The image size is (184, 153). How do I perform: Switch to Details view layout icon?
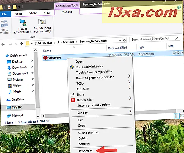pyautogui.click(x=177, y=116)
